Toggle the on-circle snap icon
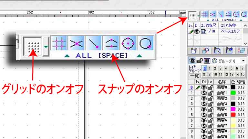The height and width of the screenshot is (139, 248). coord(145,43)
